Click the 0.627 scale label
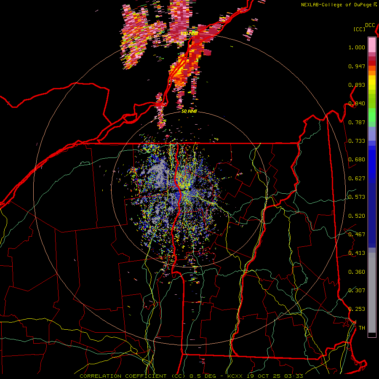Screen dimensions: 379x379 357,179
